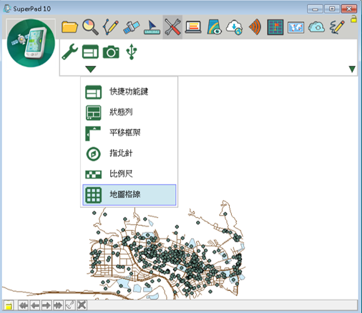Toggle the 指北針 compass display
This screenshot has width=362, height=313.
tap(129, 154)
